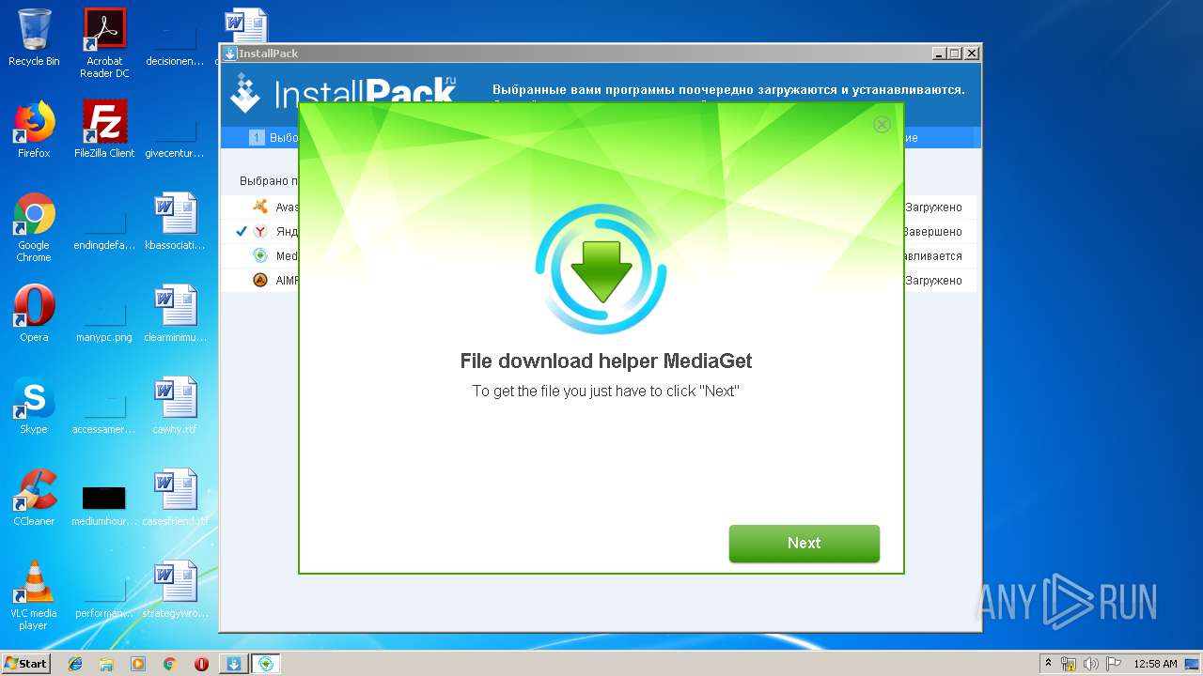Click InstallPack logo in header
Image resolution: width=1203 pixels, height=676 pixels.
(x=344, y=93)
